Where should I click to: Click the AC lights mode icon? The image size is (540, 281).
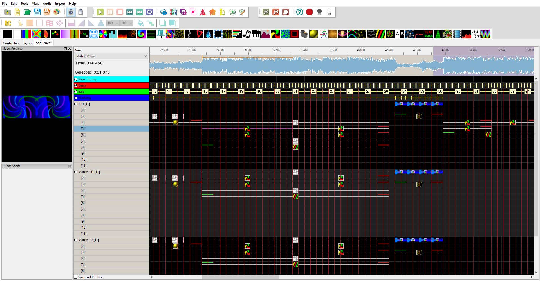click(x=8, y=23)
